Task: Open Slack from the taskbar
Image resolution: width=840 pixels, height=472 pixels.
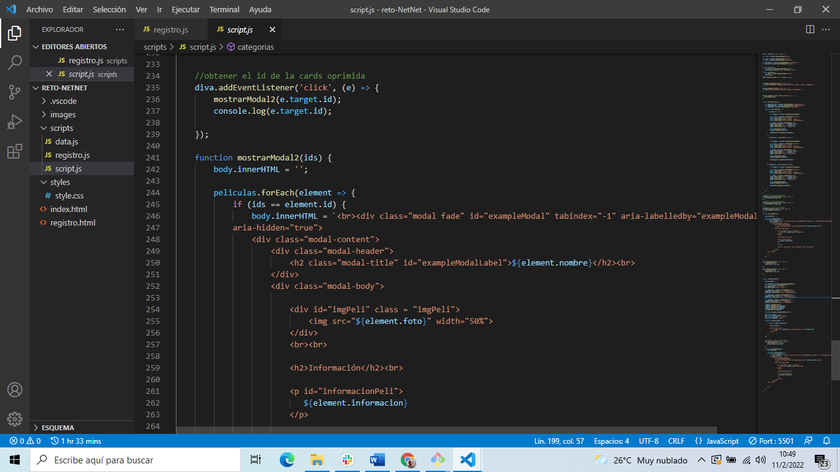Action: tap(347, 460)
